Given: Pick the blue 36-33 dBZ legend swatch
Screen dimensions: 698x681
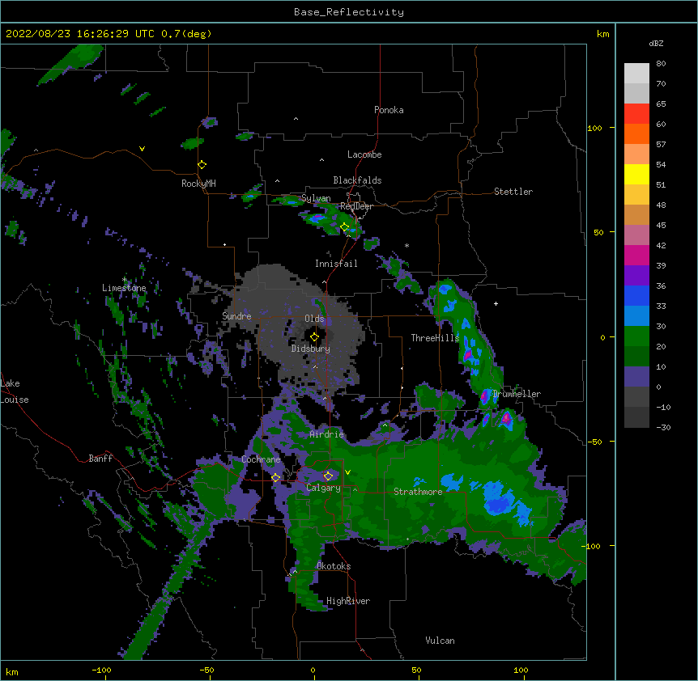Looking at the screenshot, I should coord(636,295).
